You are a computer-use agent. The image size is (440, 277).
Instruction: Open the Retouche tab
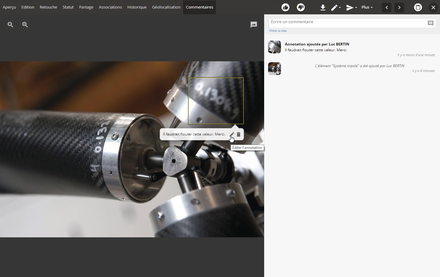point(48,7)
